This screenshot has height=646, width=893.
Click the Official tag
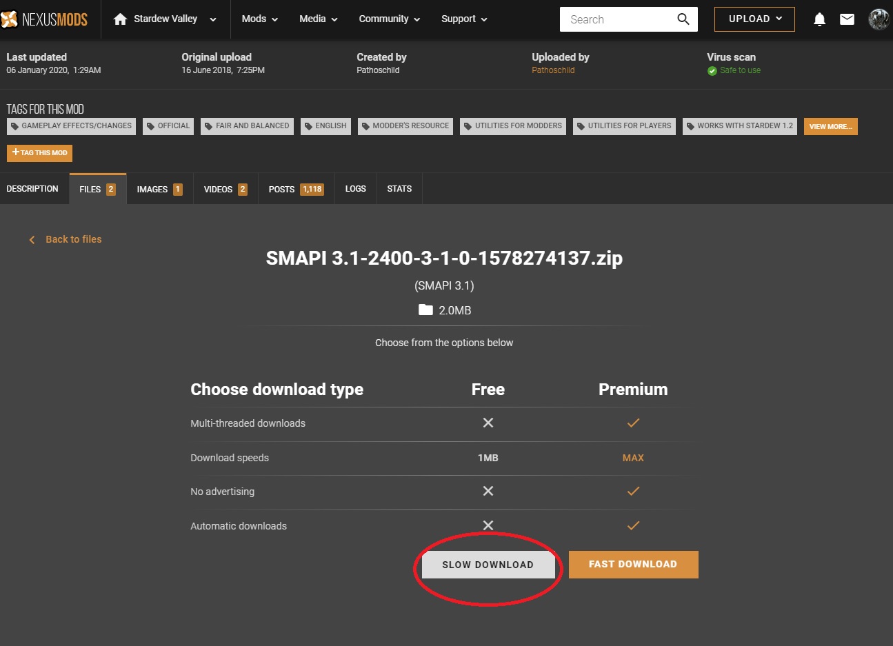(x=168, y=126)
